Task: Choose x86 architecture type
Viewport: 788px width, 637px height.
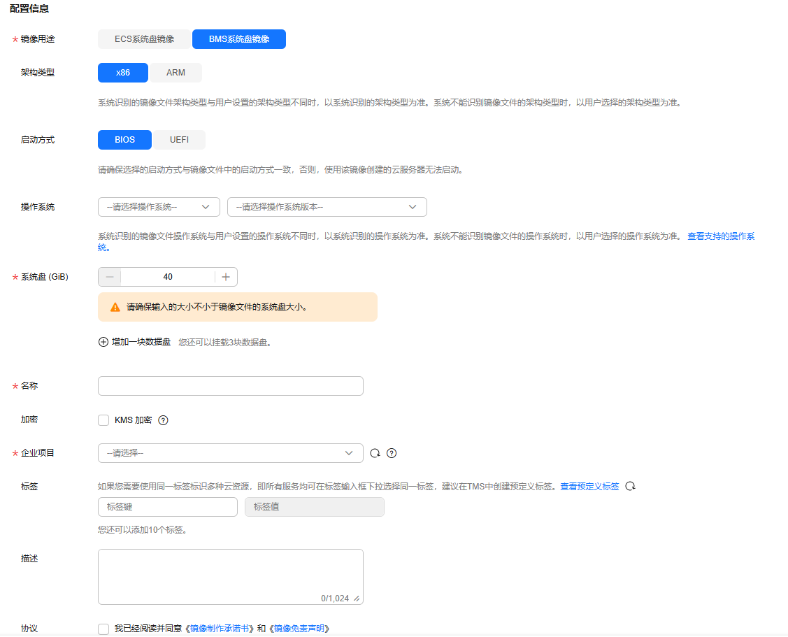Action: 123,73
